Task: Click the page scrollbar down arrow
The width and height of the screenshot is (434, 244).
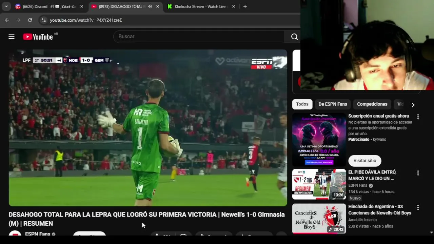Action: click(431, 232)
